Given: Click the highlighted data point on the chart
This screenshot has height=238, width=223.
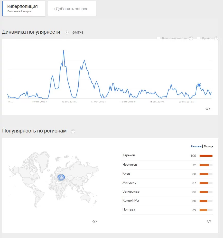Looking at the screenshot, I should pyautogui.click(x=199, y=85).
